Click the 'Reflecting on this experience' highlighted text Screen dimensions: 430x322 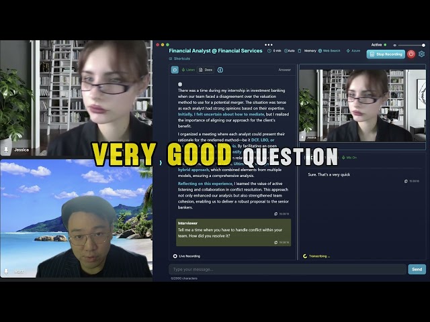205,184
